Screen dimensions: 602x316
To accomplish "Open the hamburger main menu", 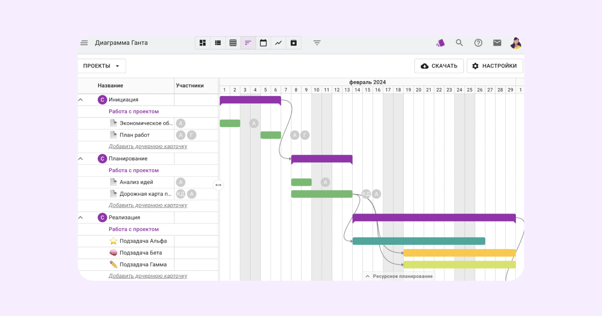I will click(x=84, y=43).
